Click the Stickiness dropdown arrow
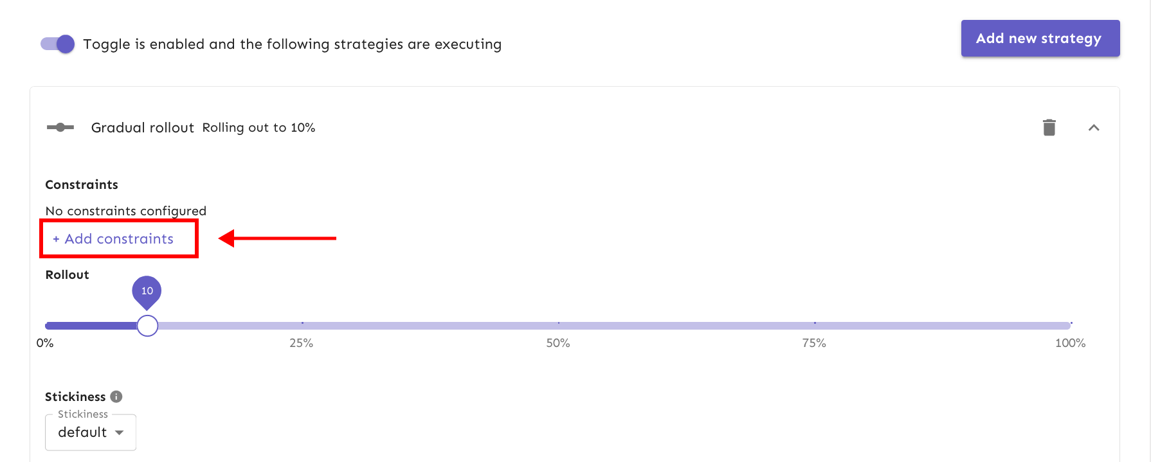Image resolution: width=1151 pixels, height=462 pixels. tap(120, 432)
